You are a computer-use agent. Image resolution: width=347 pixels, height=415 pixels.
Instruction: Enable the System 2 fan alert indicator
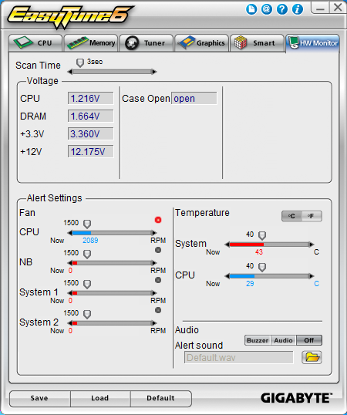[158, 310]
